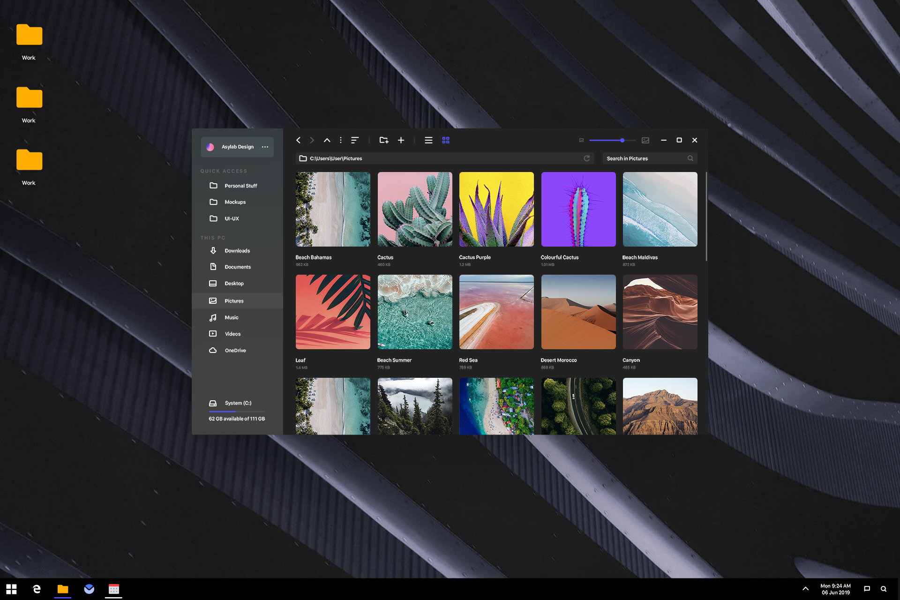
Task: Open the vertical dots toolbar menu
Action: 341,140
